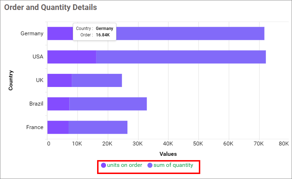Click the '80K' tick label on axis
This screenshot has width=292, height=179.
(283, 144)
